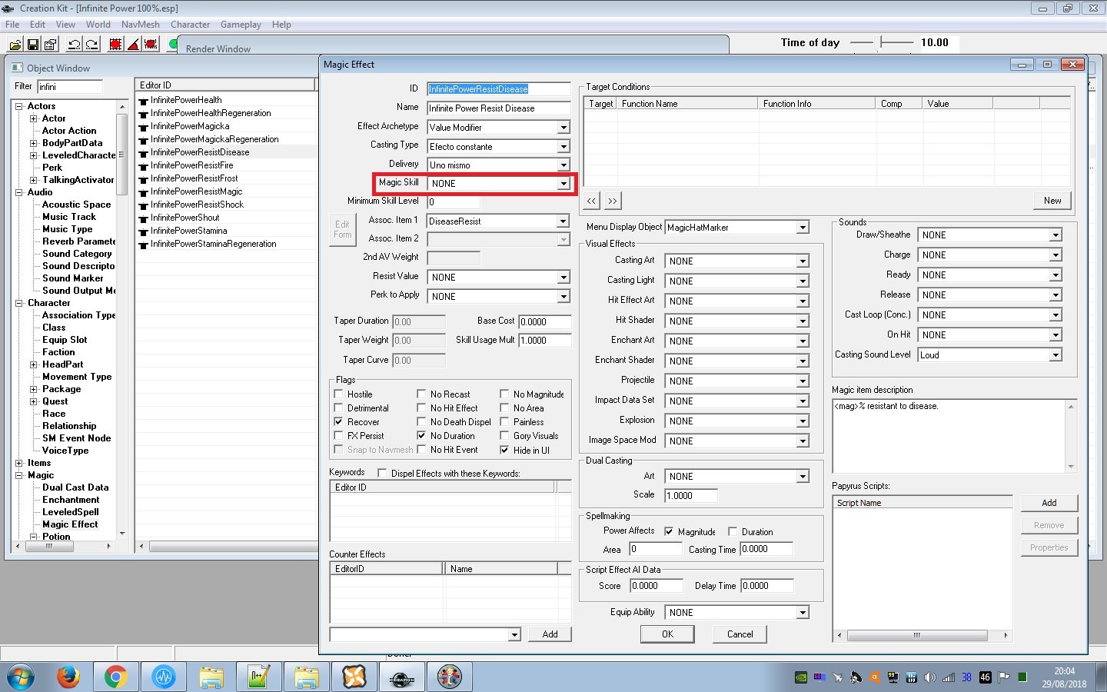This screenshot has height=692, width=1107.
Task: Open the Gameplay menu
Action: 240,24
